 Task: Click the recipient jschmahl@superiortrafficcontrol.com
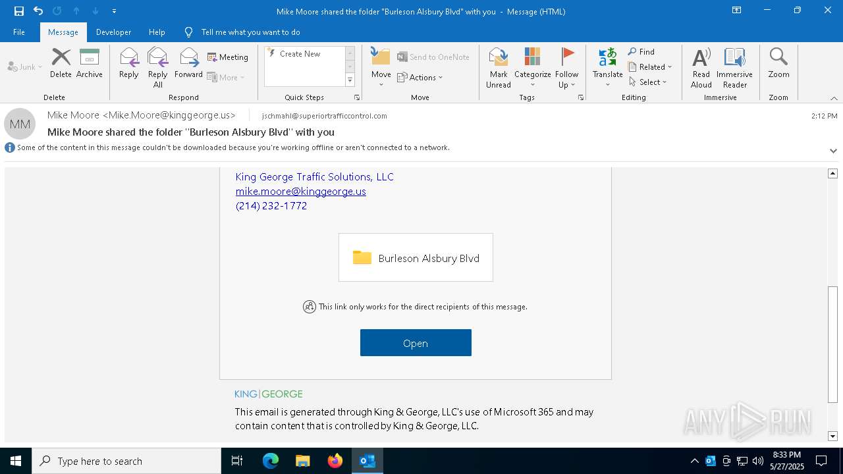click(x=325, y=116)
